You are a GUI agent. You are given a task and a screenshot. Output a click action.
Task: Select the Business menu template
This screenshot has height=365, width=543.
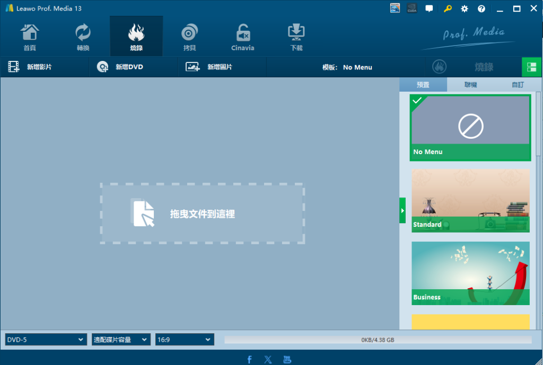pos(470,273)
